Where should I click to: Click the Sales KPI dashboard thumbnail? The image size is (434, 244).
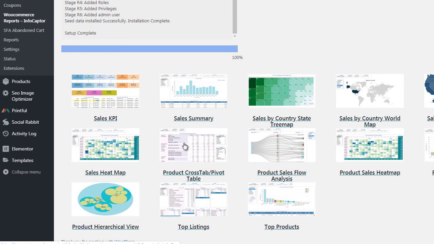point(105,91)
